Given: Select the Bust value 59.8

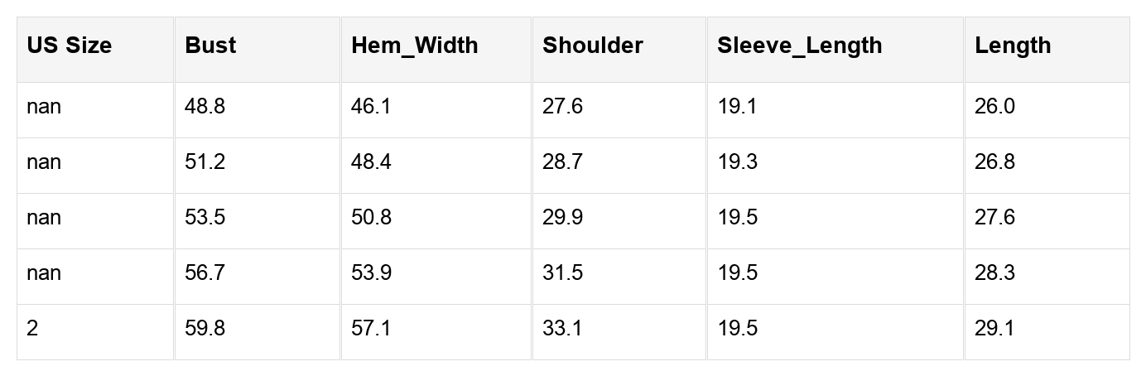Looking at the screenshot, I should click(x=205, y=329).
